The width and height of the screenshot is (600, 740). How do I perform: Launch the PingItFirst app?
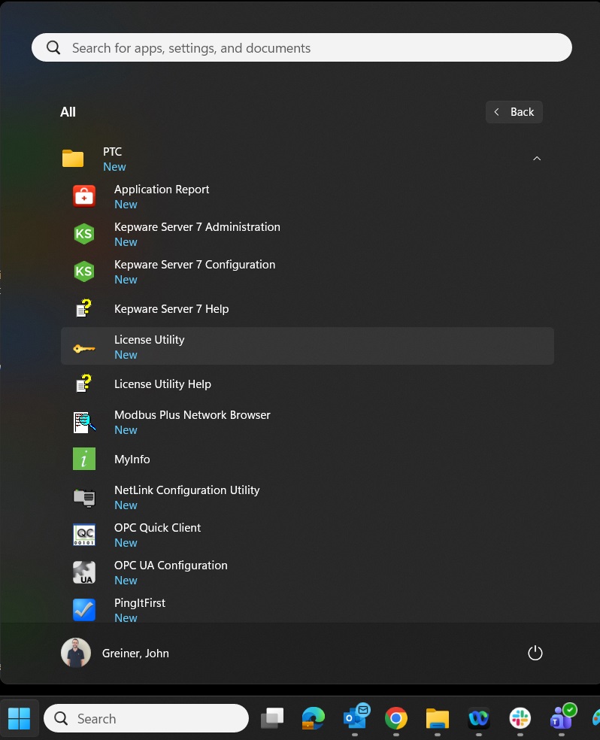(140, 609)
